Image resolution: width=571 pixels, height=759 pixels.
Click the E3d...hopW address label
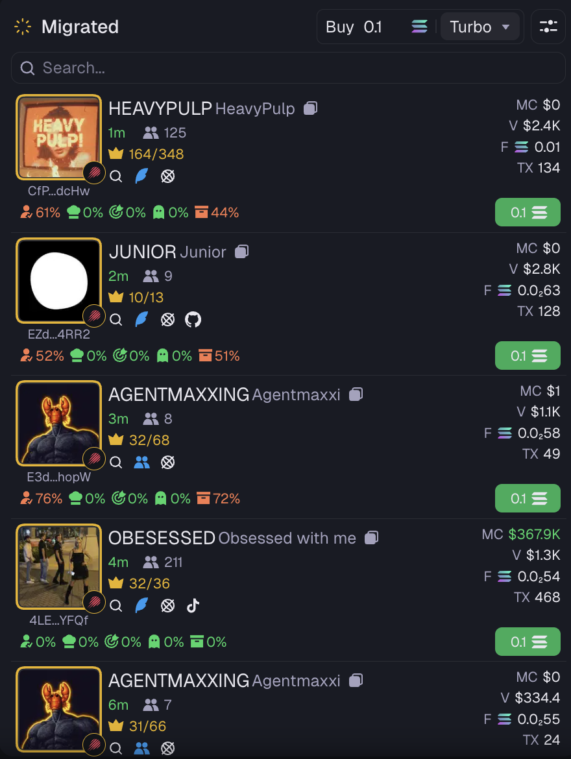(58, 477)
